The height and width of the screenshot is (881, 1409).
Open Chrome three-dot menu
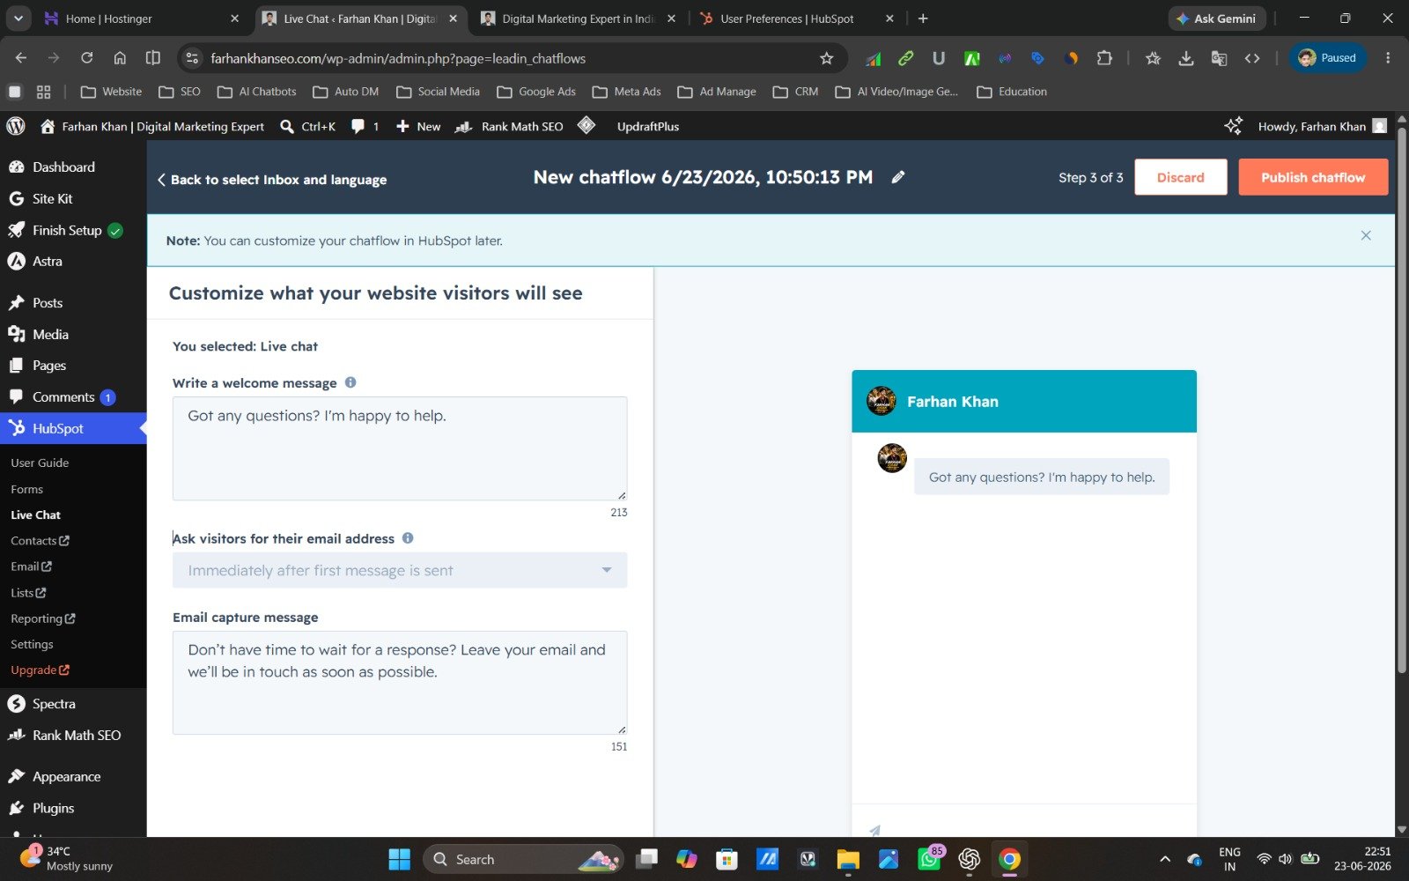(1388, 58)
